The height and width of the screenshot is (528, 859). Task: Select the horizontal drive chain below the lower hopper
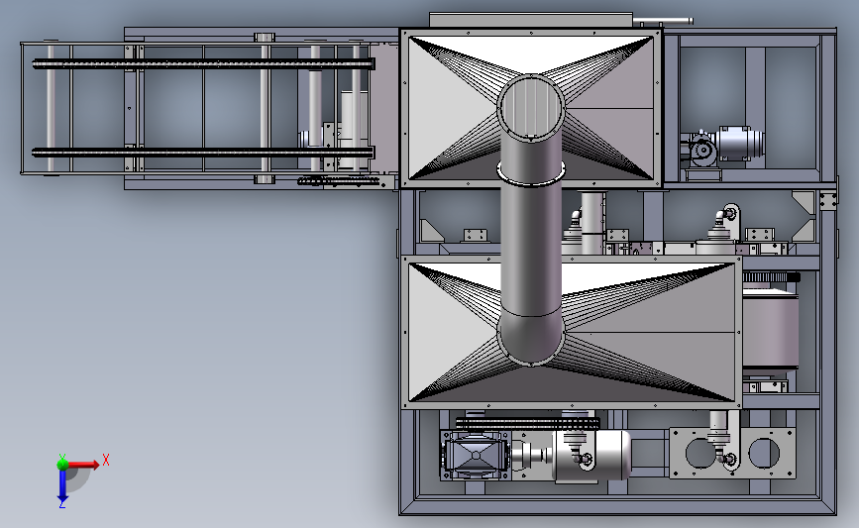tap(527, 423)
